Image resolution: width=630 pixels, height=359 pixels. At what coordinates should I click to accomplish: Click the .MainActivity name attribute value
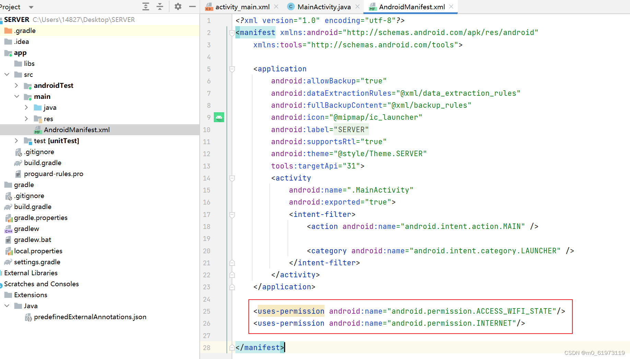(380, 190)
